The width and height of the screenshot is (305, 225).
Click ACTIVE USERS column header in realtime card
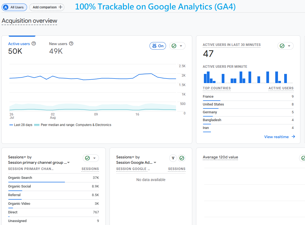tap(281, 88)
